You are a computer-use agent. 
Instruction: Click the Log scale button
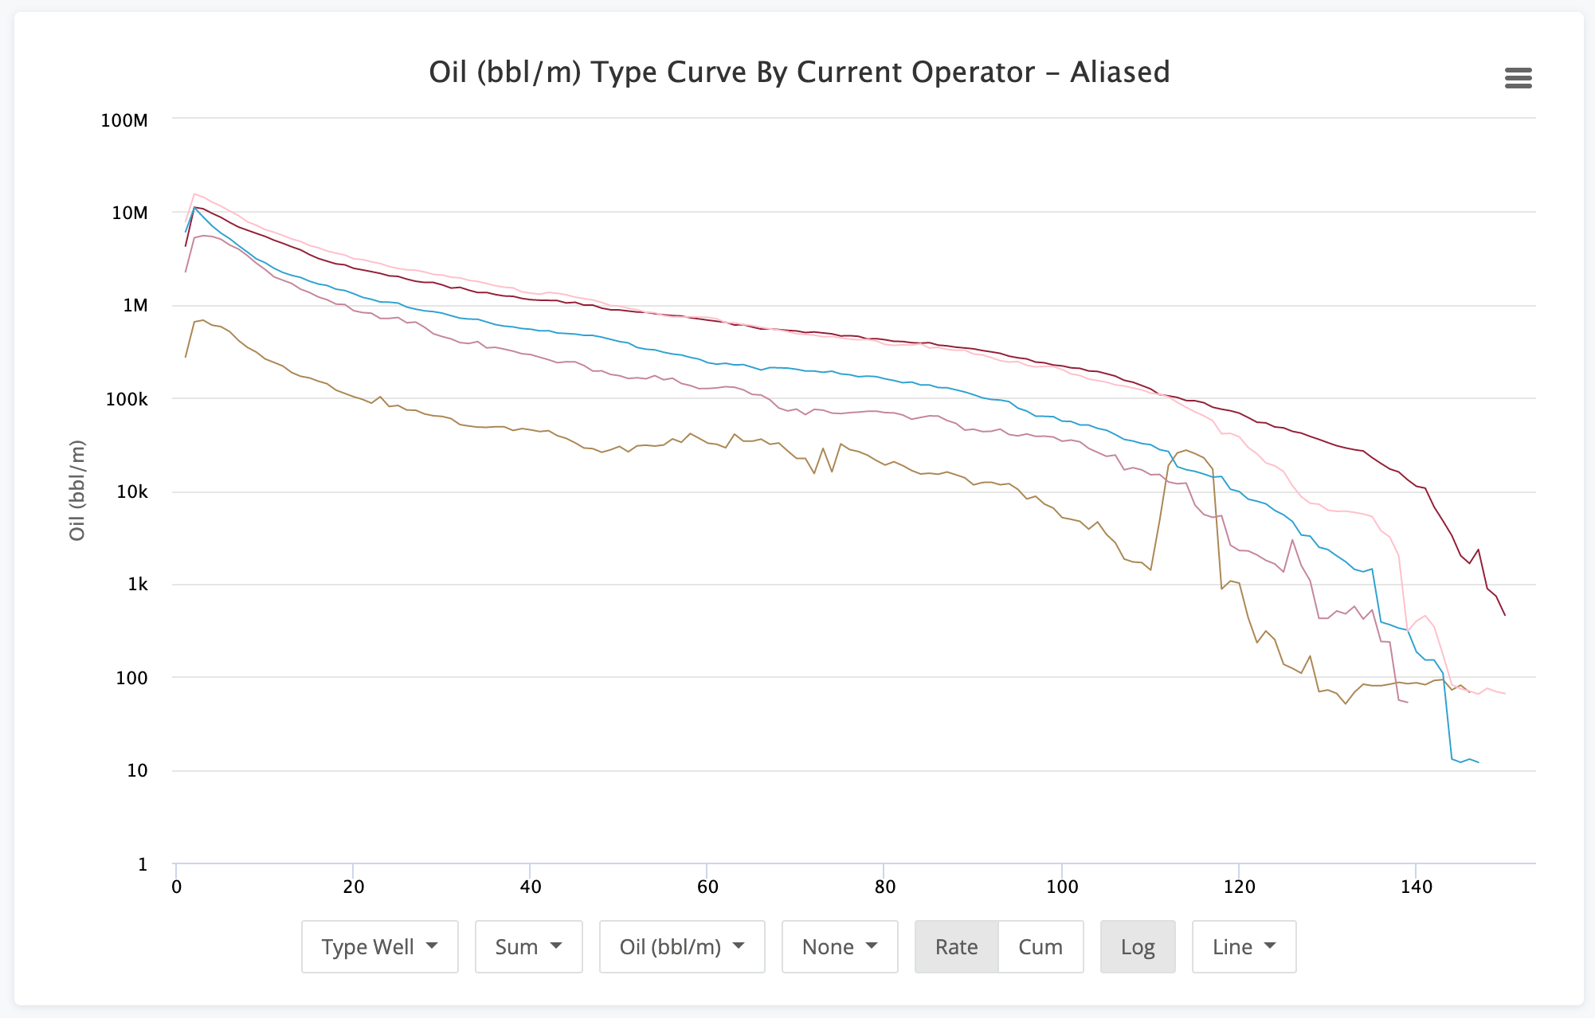(x=1138, y=946)
